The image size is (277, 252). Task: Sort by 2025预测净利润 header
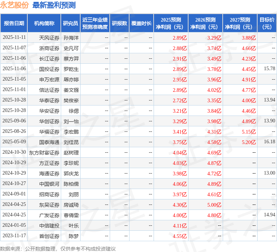[x=171, y=23]
